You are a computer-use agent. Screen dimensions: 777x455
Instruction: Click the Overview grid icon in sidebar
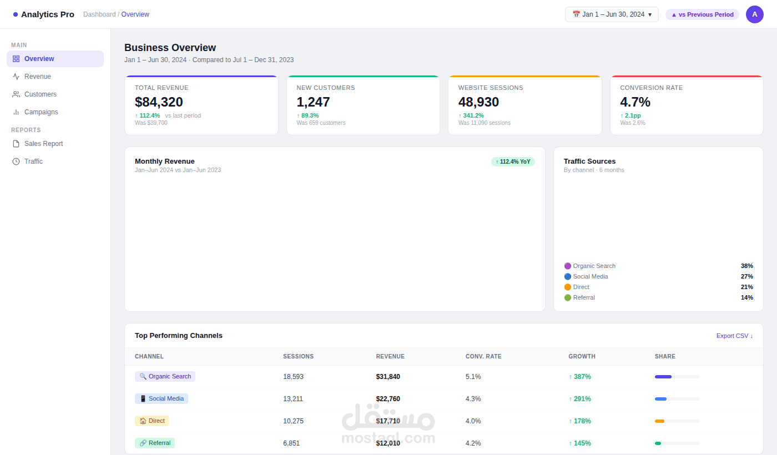tap(16, 59)
